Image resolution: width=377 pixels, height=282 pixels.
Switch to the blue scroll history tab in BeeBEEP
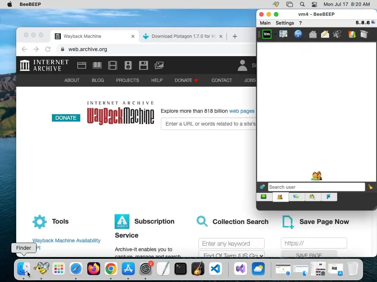click(328, 197)
